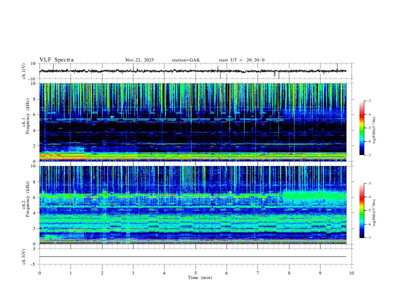Screen dimensions: 396x306
Task: Click the "8" kHz tick of ch.2 spectrogram
Action: [x=35, y=182]
